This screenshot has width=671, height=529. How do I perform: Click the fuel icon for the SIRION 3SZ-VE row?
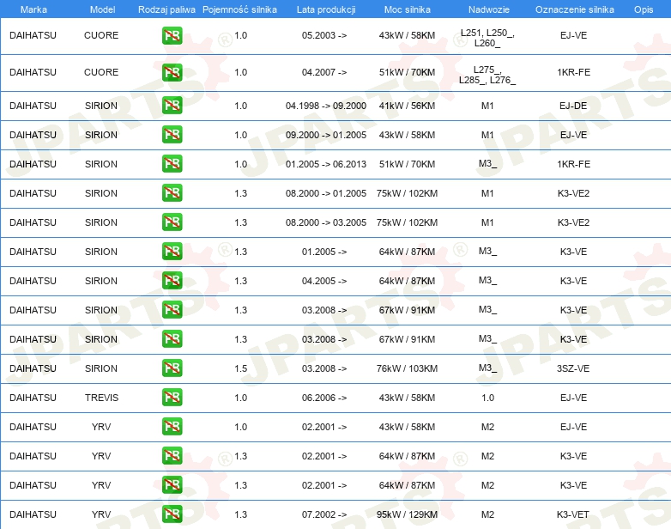[x=172, y=368]
